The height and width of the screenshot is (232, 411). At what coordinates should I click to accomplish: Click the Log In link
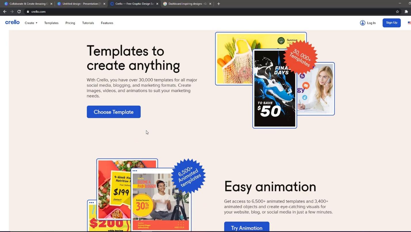(371, 23)
